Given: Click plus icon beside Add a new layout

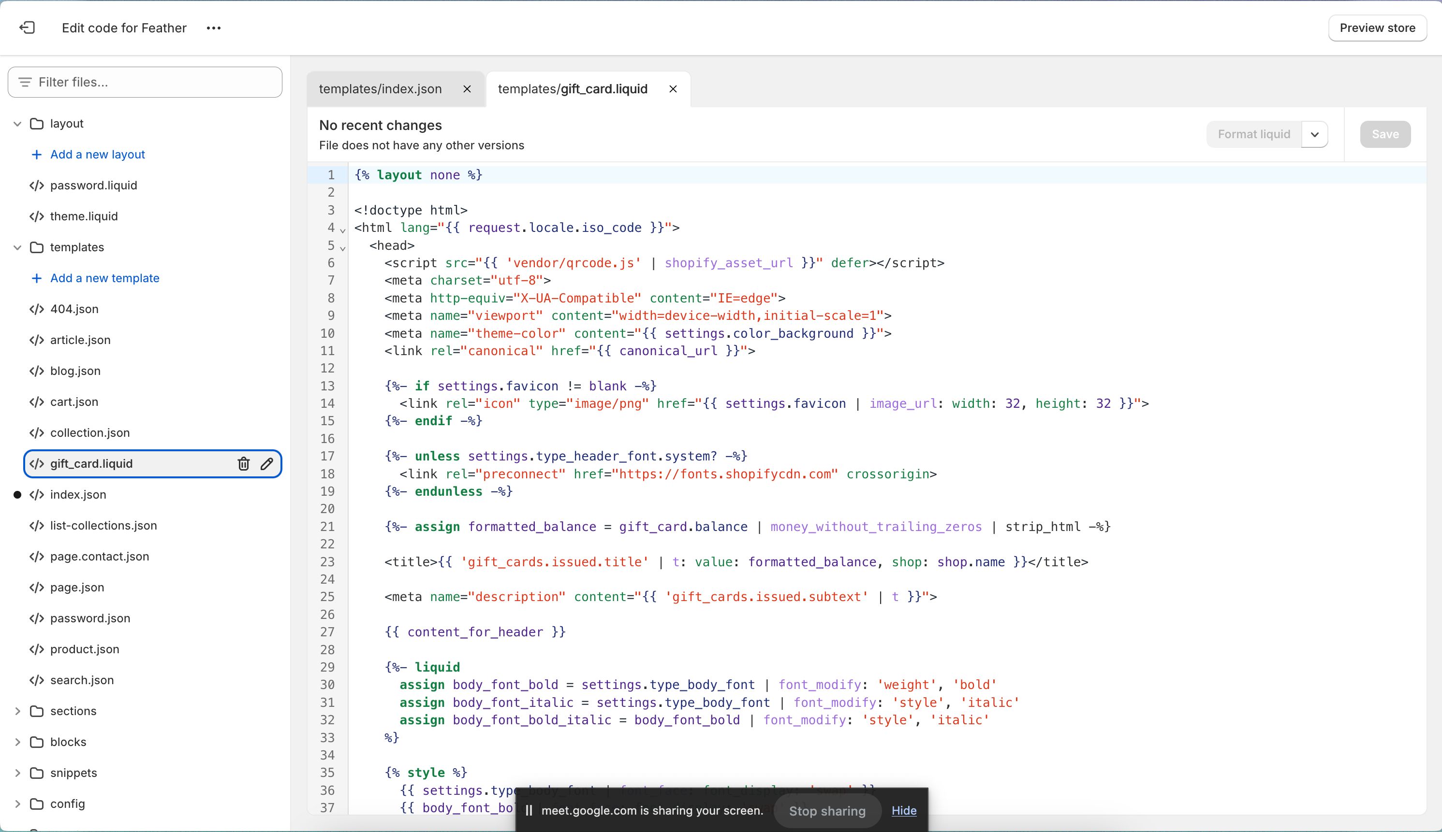Looking at the screenshot, I should click(37, 155).
